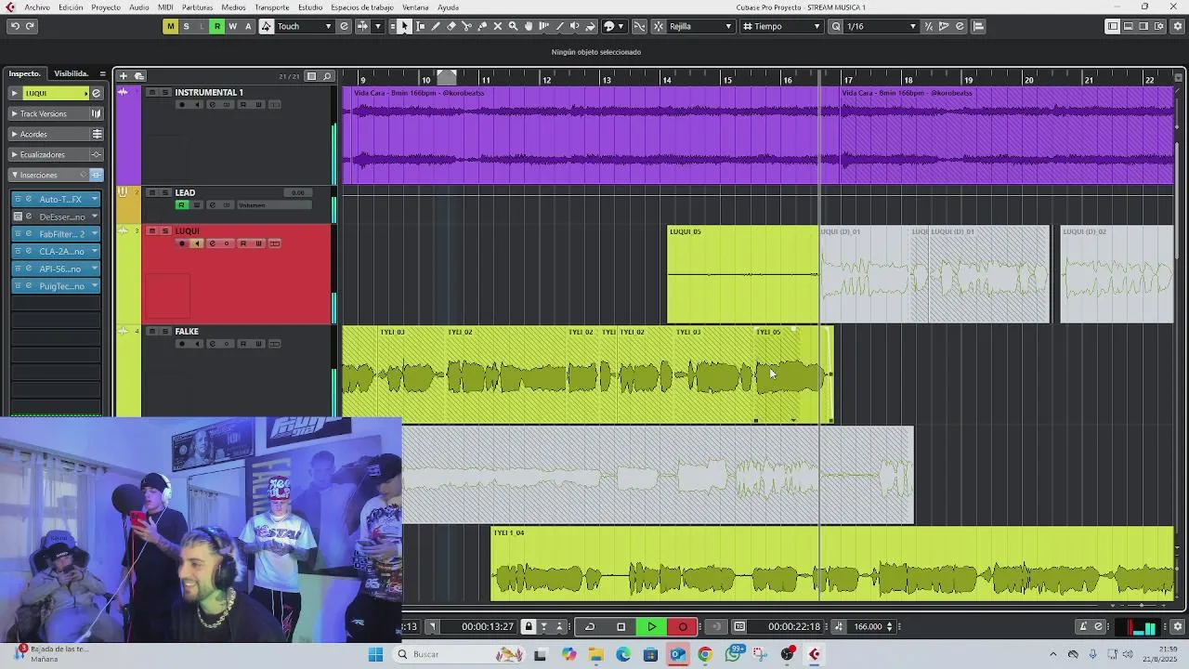Image resolution: width=1189 pixels, height=669 pixels.
Task: Open the Proyecto menu
Action: coord(106,7)
